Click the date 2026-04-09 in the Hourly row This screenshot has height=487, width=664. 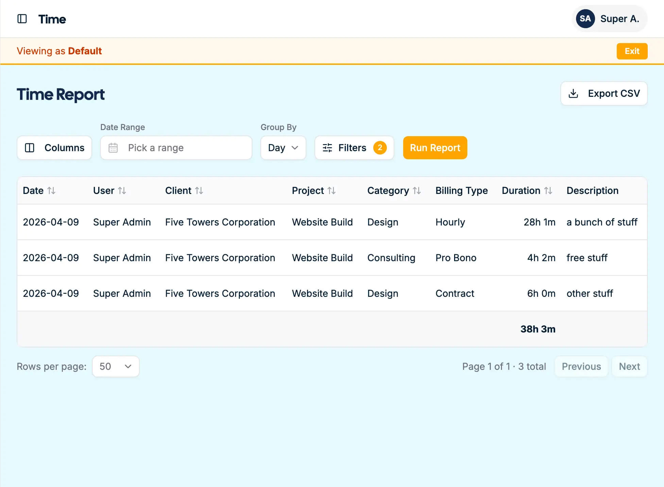[51, 222]
